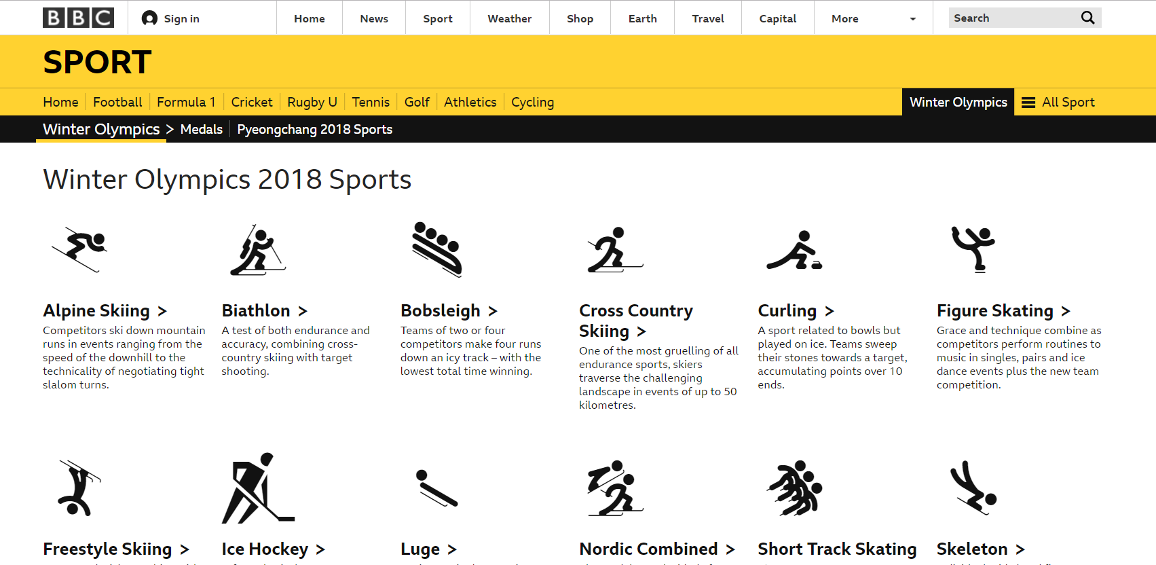This screenshot has height=565, width=1156.
Task: Click the BBC logo
Action: pyautogui.click(x=78, y=18)
